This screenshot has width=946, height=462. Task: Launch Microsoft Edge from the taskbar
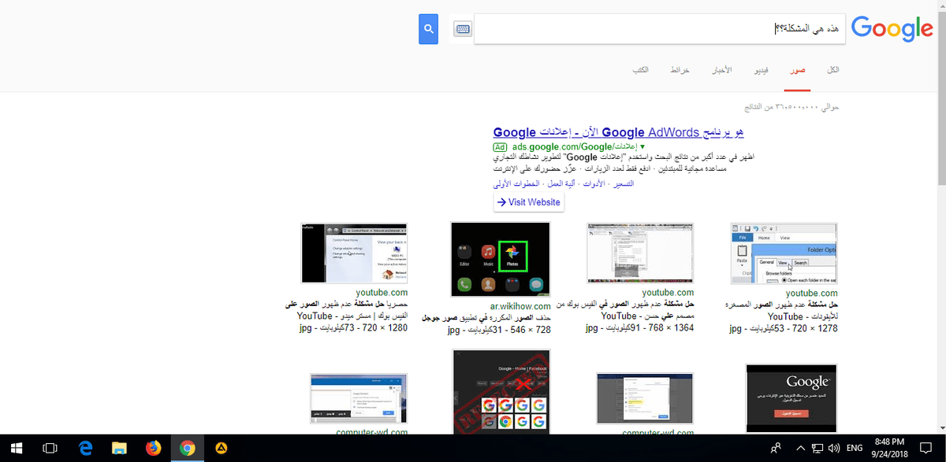(x=85, y=448)
